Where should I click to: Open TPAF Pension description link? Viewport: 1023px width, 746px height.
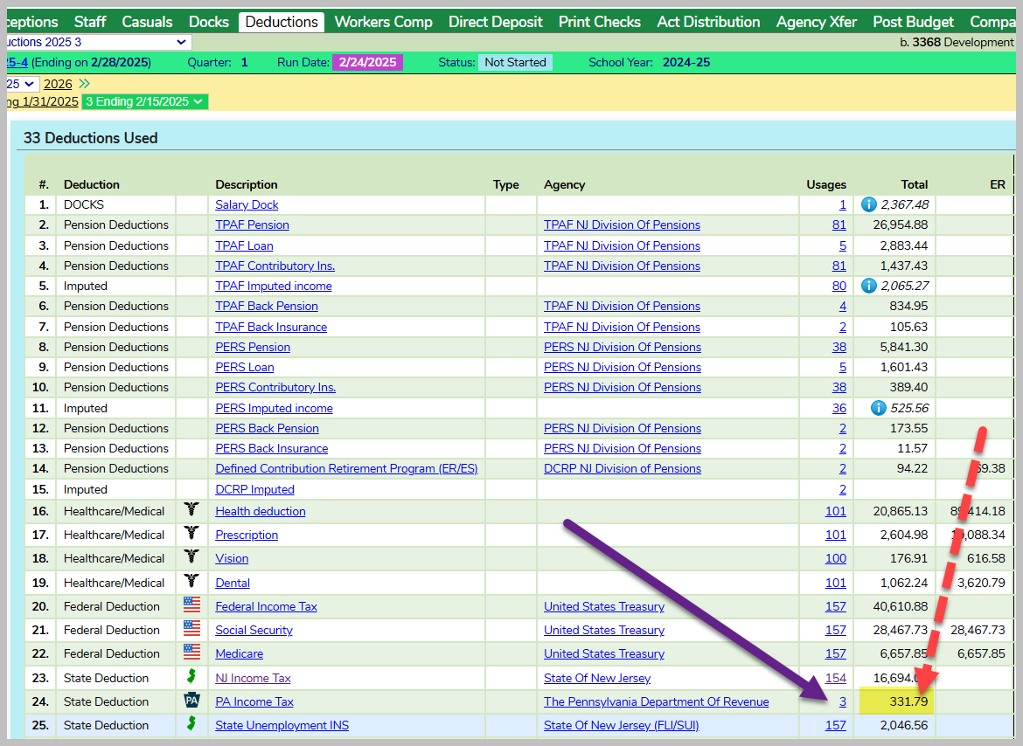(x=252, y=224)
